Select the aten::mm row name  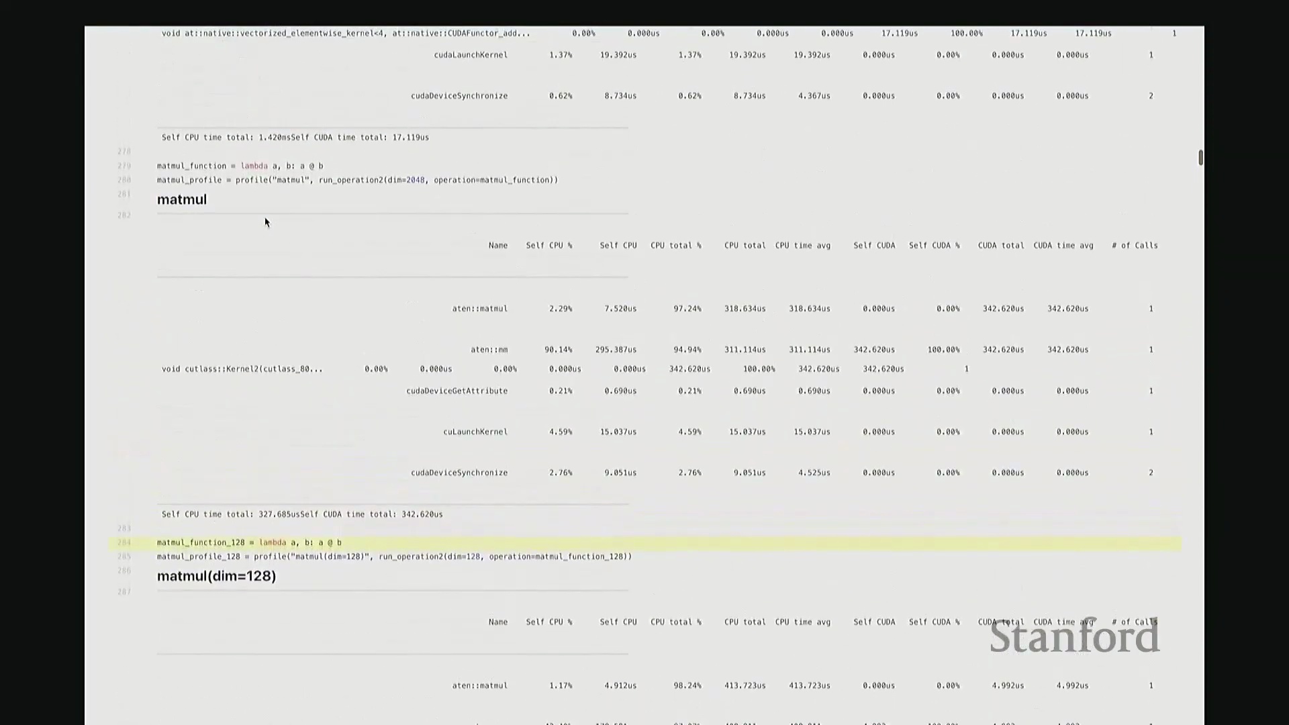click(x=489, y=350)
